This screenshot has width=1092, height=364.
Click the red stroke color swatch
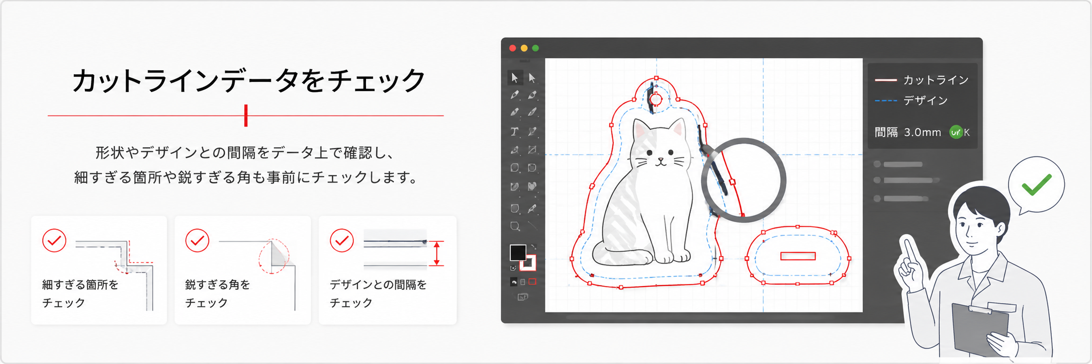click(528, 262)
